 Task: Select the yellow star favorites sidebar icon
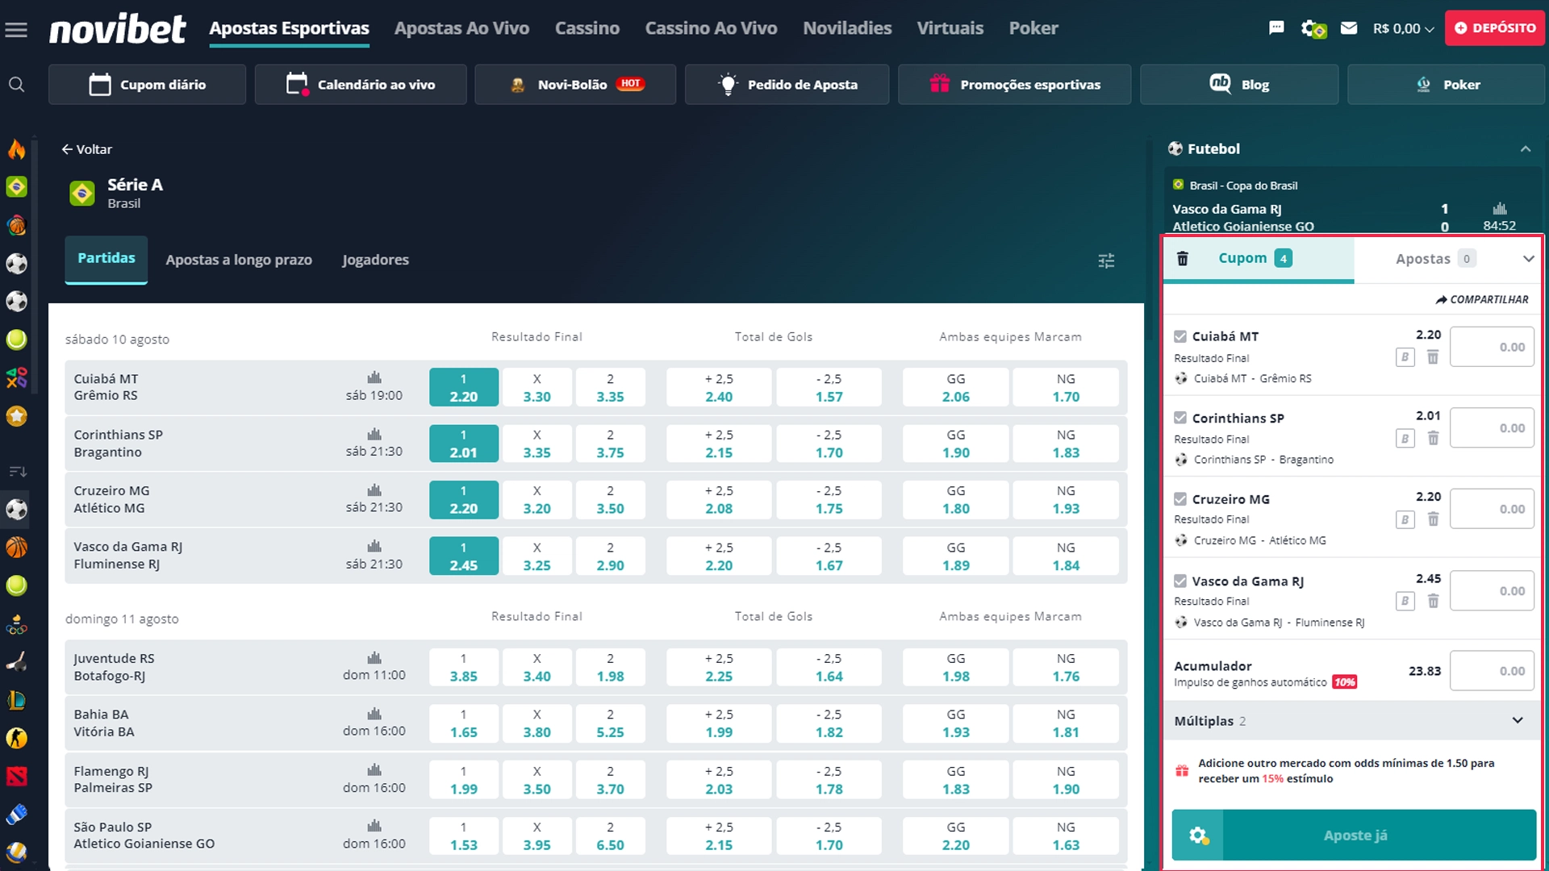click(x=16, y=416)
